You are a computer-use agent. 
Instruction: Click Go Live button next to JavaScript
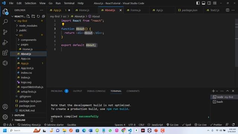point(173,125)
